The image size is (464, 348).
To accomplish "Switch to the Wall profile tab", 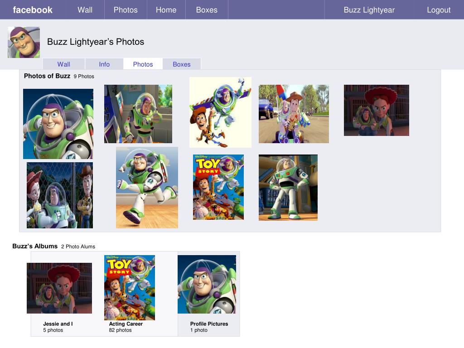I will (x=63, y=64).
